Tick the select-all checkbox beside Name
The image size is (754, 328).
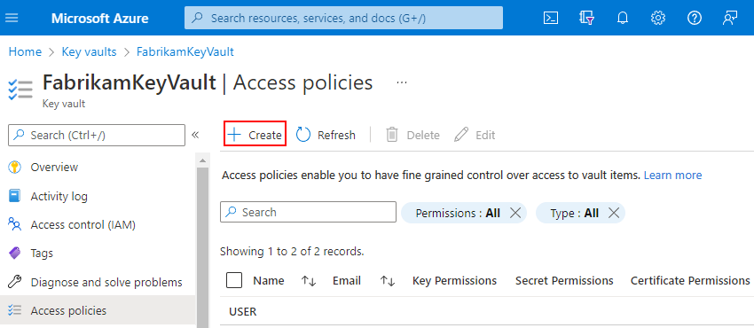(233, 280)
